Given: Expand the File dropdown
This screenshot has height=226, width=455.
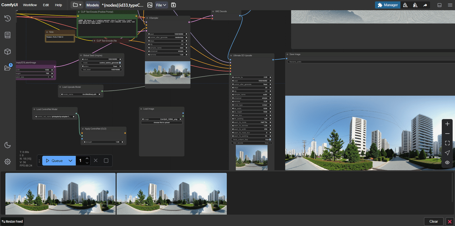Looking at the screenshot, I should click(x=161, y=5).
